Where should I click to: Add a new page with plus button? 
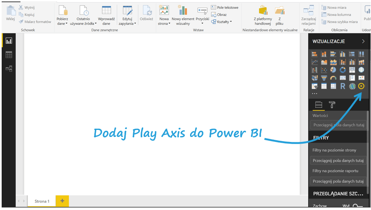pyautogui.click(x=62, y=201)
